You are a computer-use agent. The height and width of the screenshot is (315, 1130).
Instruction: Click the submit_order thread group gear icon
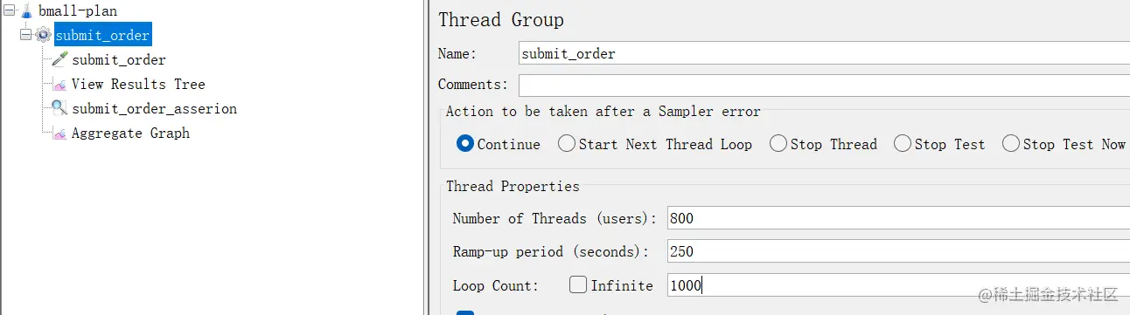point(43,36)
